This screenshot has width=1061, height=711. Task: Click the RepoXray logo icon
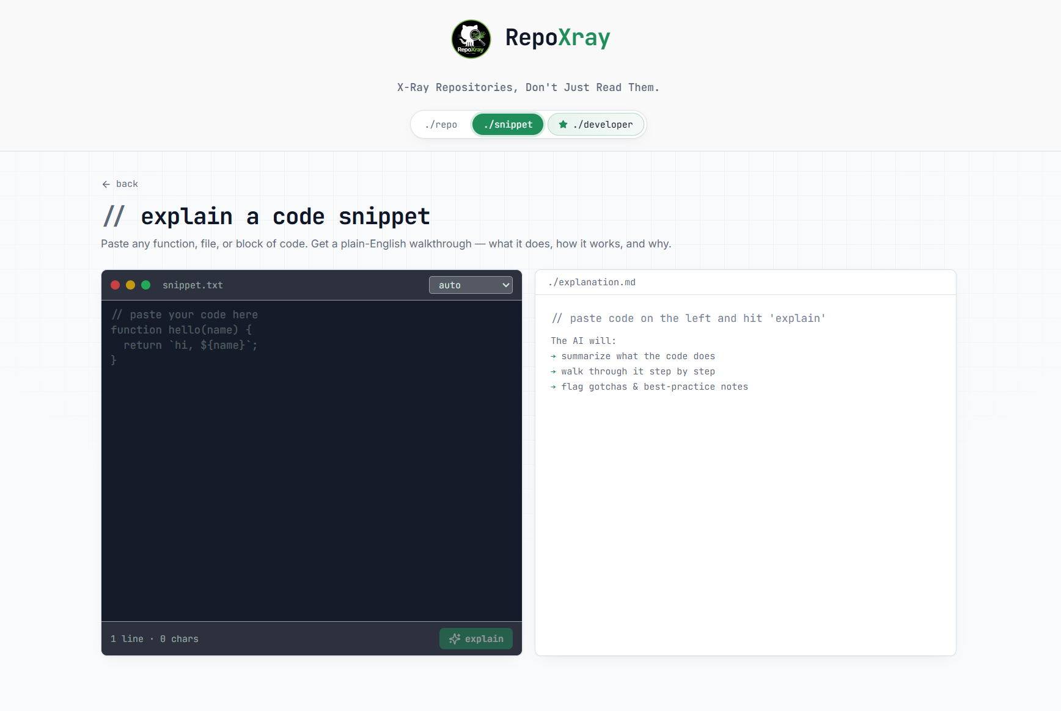point(471,39)
